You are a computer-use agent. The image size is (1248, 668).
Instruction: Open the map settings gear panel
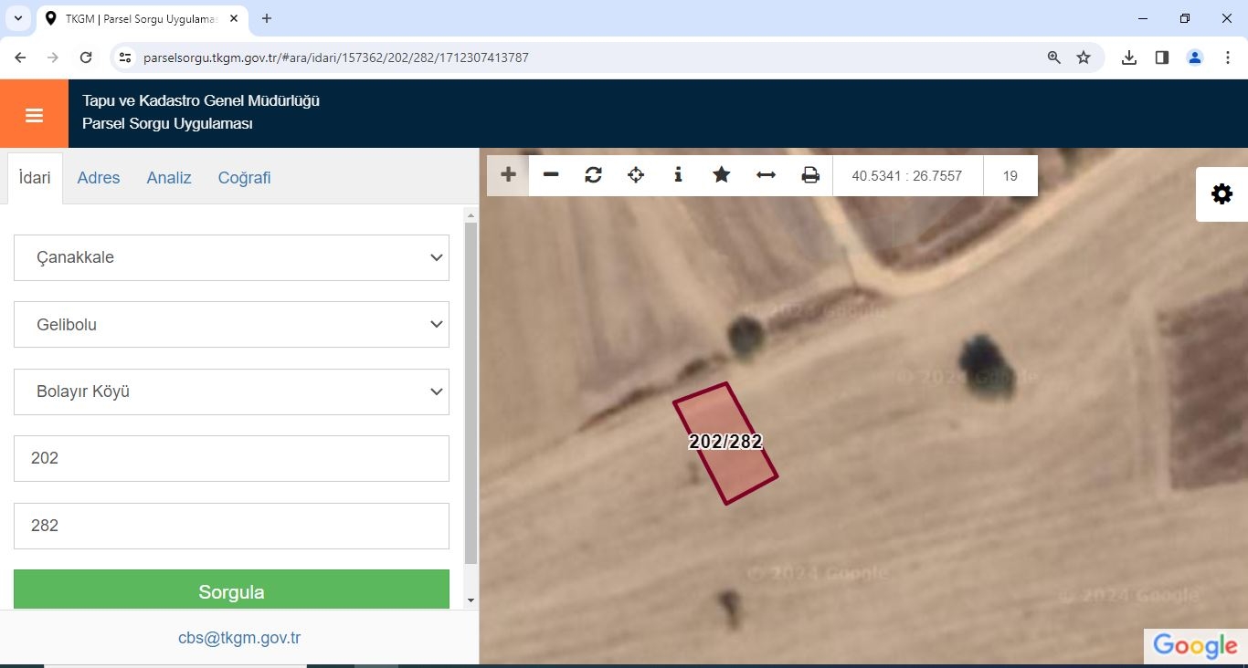click(1222, 194)
